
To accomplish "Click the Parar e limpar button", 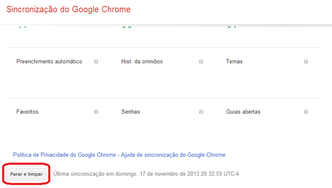I will tap(26, 174).
